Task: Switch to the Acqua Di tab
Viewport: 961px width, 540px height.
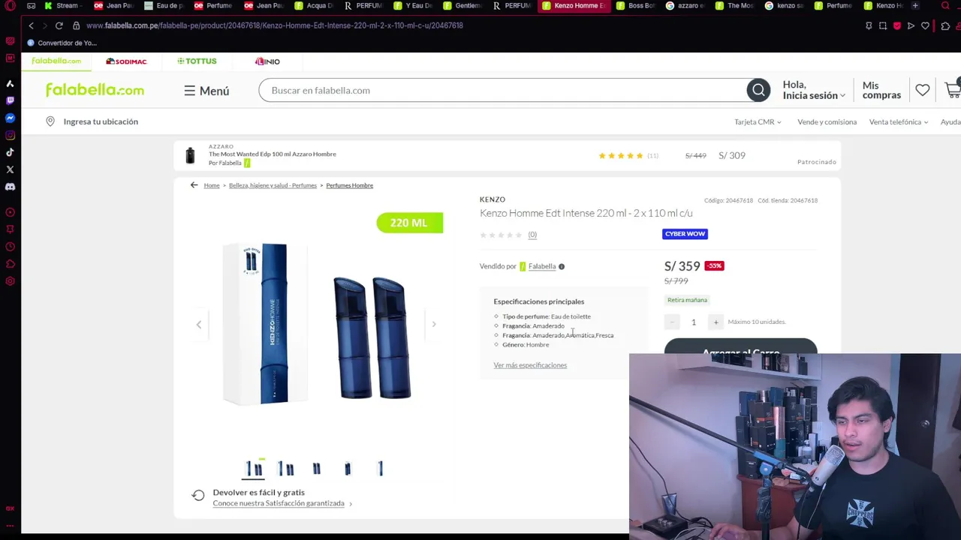Action: point(314,6)
